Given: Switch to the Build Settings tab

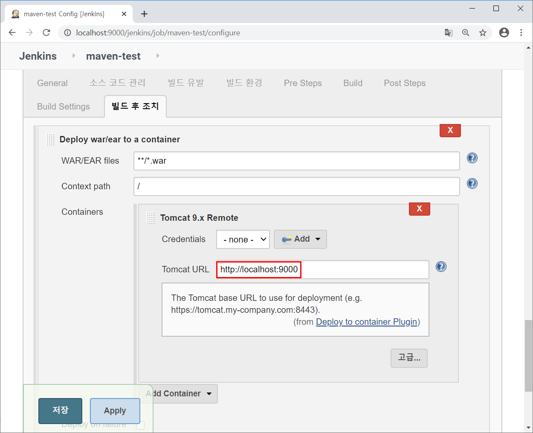Looking at the screenshot, I should [64, 107].
